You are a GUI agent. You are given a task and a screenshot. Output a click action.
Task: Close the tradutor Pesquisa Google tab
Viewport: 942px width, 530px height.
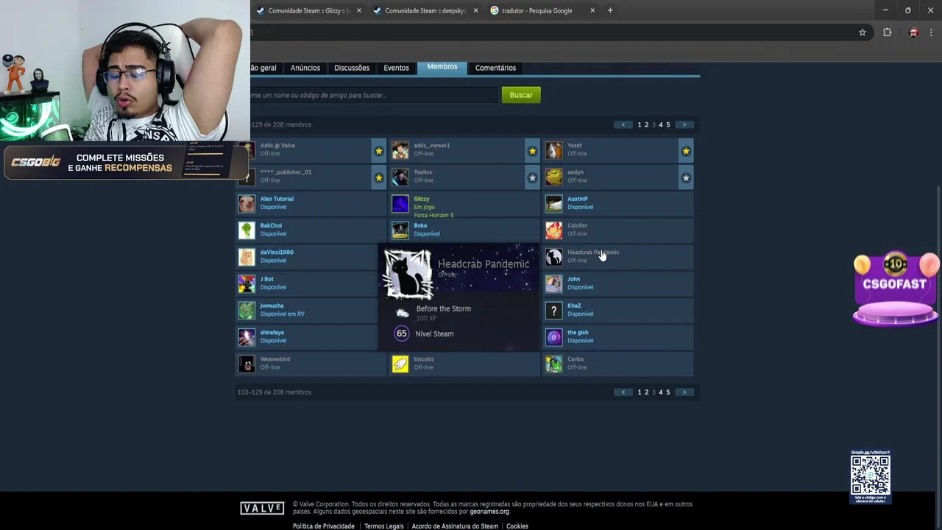(x=592, y=10)
